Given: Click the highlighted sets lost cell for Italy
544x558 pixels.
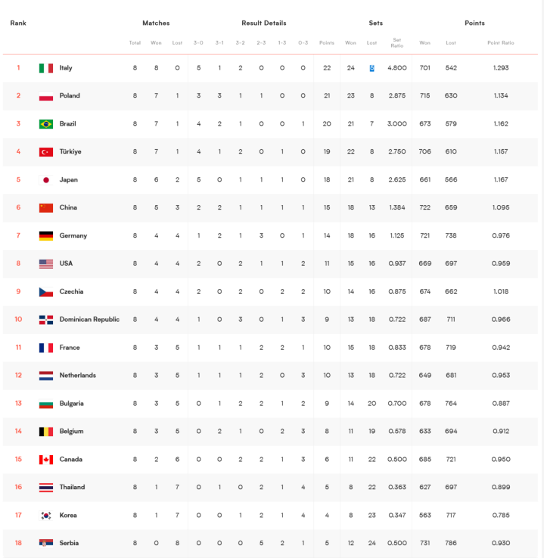Looking at the screenshot, I should pos(372,68).
